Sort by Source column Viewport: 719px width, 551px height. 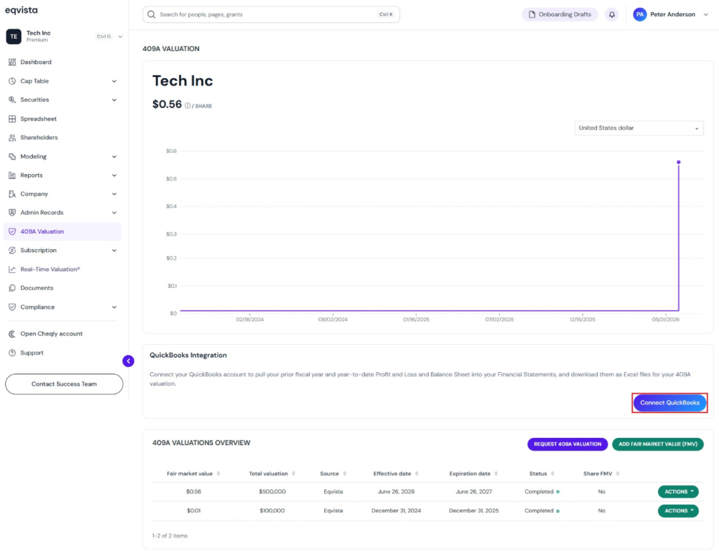click(x=344, y=474)
